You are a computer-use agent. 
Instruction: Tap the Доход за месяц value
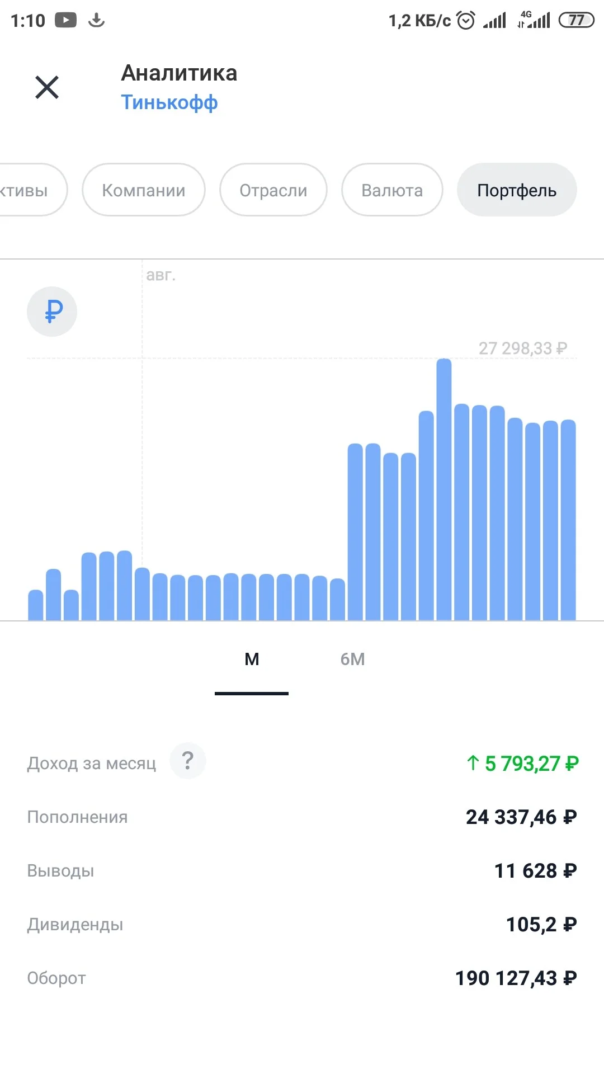tap(522, 763)
